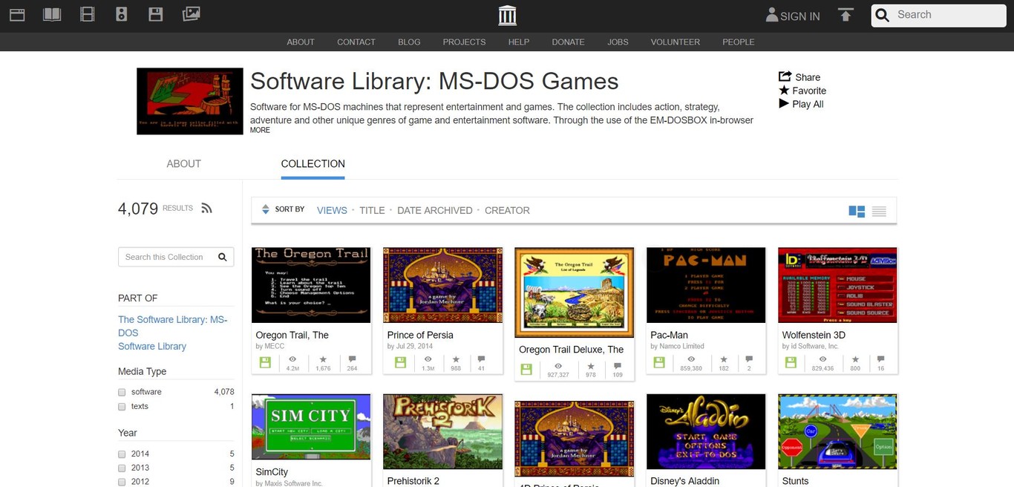Screen dimensions: 1014x487
Task: Open the Software Library link in sidebar
Action: 152,346
